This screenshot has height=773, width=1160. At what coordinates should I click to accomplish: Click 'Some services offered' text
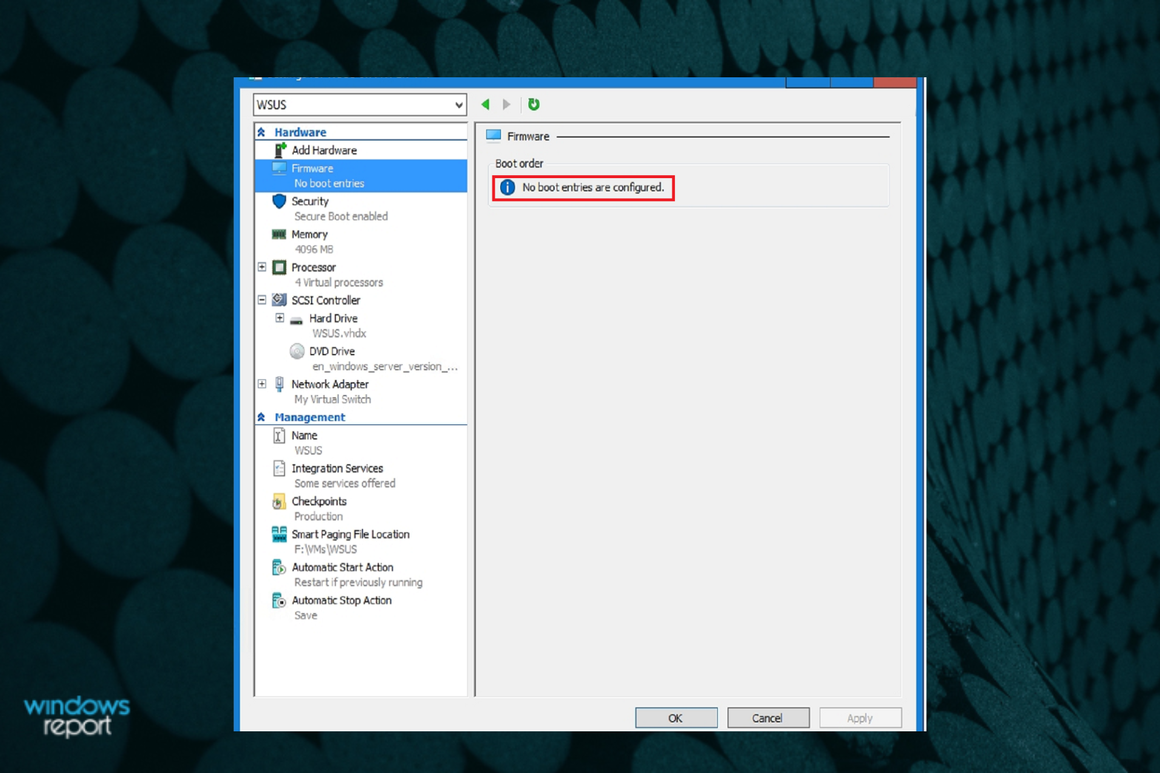pyautogui.click(x=344, y=483)
